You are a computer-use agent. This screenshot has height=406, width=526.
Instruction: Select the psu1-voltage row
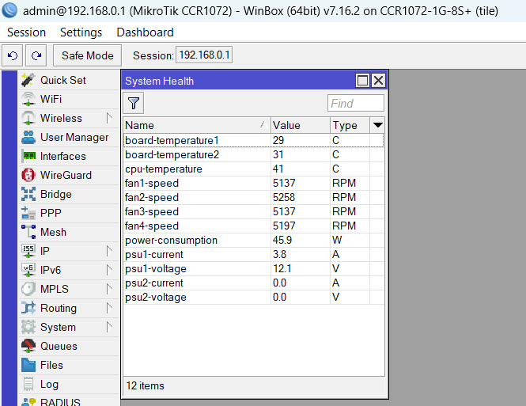tap(254, 269)
